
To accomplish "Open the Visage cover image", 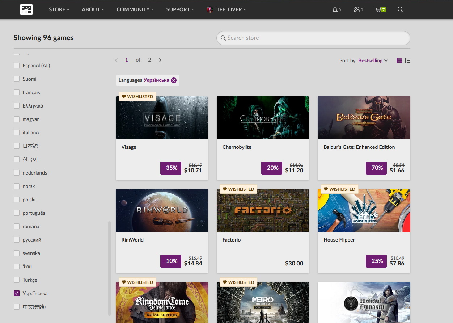I will point(162,118).
